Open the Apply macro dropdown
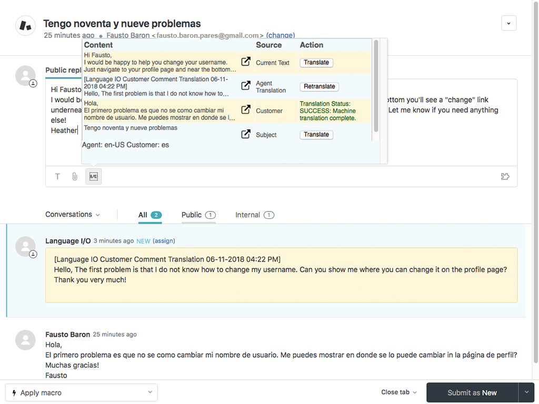The width and height of the screenshot is (539, 404). pyautogui.click(x=82, y=392)
